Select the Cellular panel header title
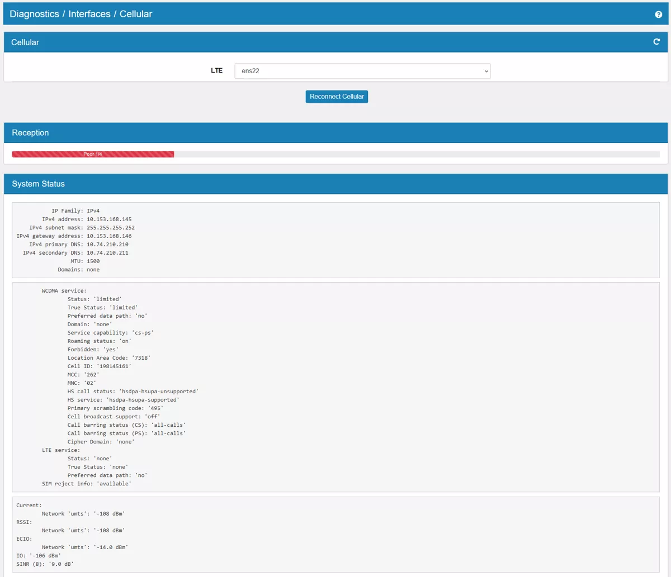The image size is (671, 577). [25, 42]
